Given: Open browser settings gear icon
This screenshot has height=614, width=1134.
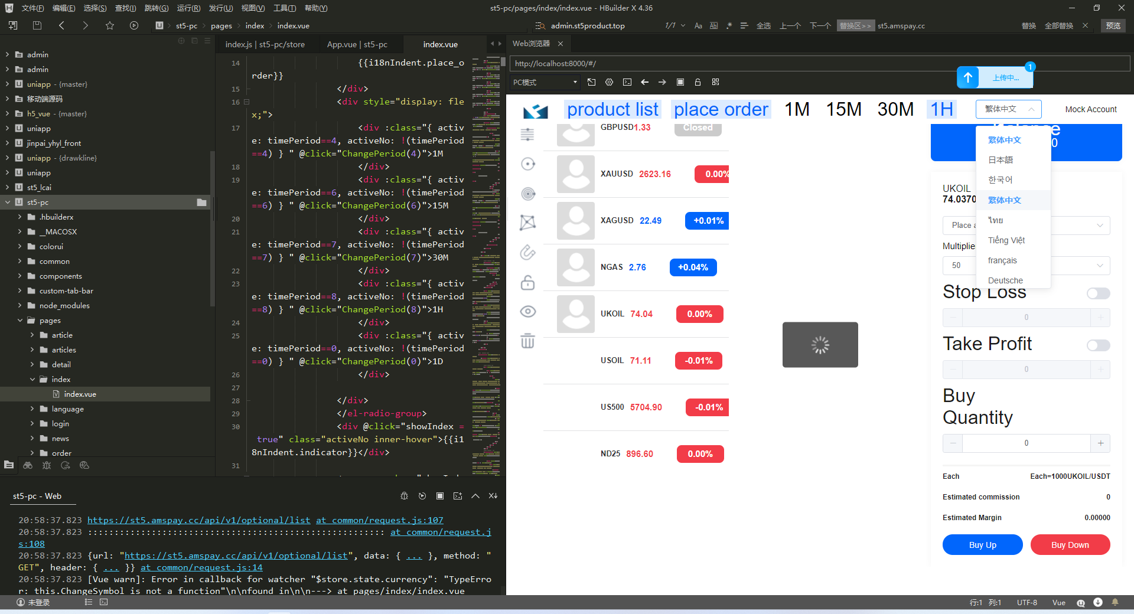Looking at the screenshot, I should [609, 82].
